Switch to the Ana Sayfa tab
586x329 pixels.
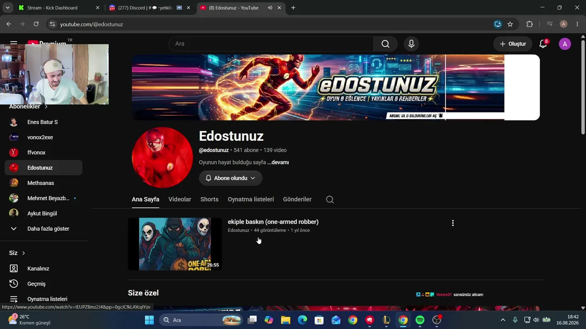146,199
